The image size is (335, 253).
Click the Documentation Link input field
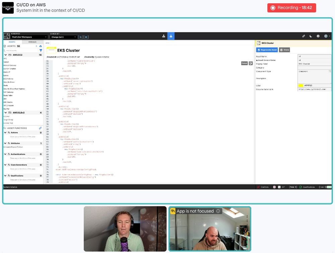[314, 89]
